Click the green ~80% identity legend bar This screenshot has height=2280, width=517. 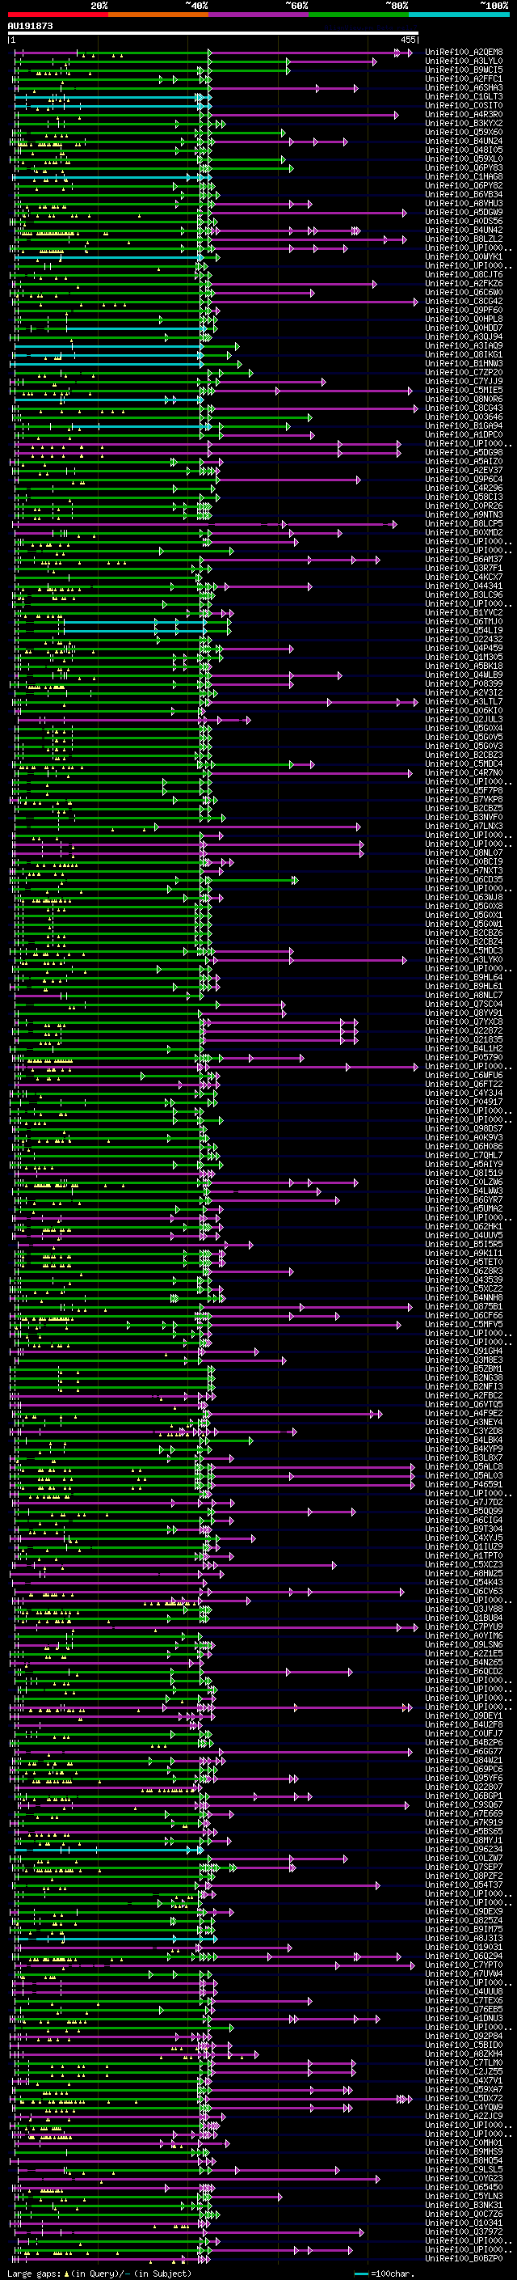click(x=358, y=15)
